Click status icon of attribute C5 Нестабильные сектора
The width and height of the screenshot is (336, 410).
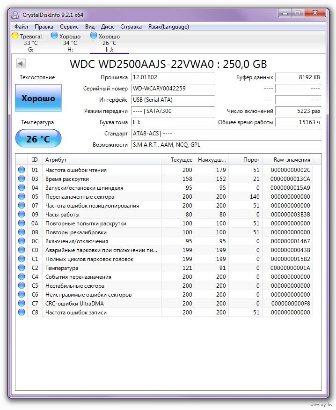point(22,285)
